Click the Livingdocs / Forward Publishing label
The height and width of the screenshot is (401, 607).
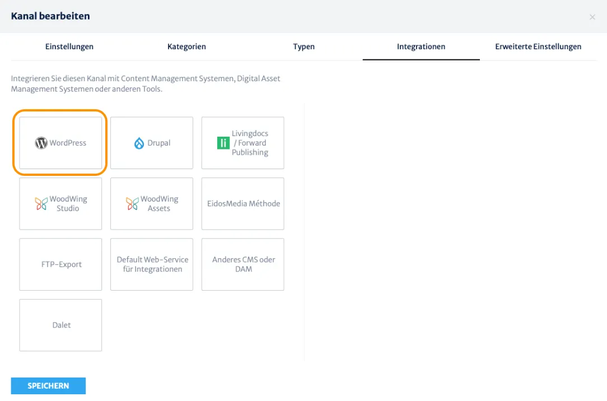(x=250, y=143)
